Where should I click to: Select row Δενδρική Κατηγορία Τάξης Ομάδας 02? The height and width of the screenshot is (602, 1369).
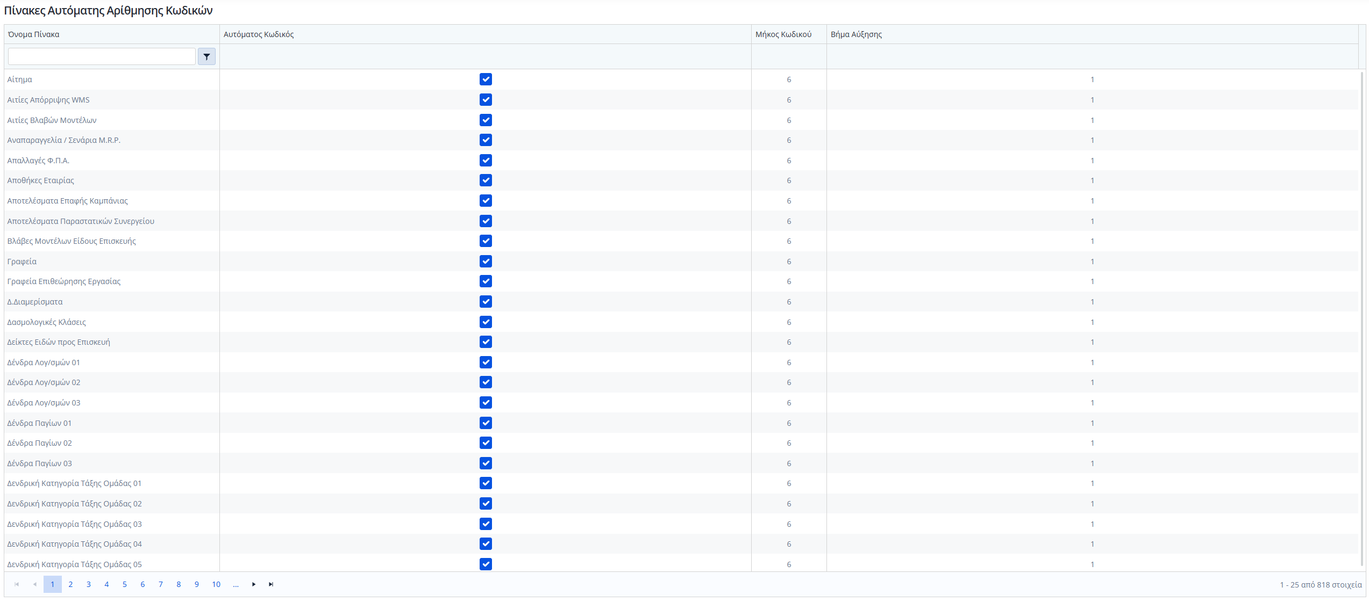coord(681,504)
